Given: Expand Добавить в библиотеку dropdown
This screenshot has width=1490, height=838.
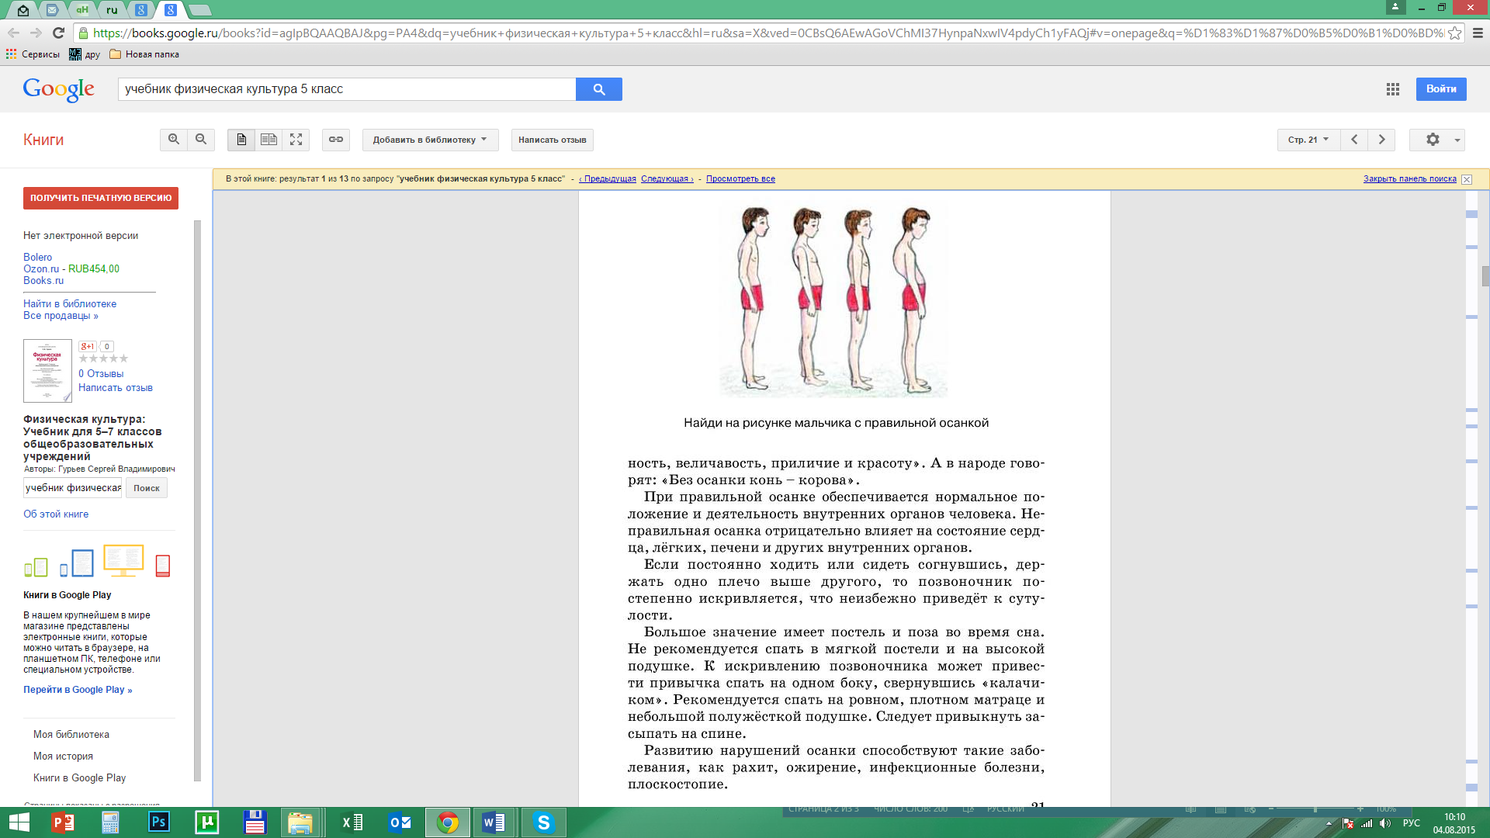Looking at the screenshot, I should (x=430, y=140).
